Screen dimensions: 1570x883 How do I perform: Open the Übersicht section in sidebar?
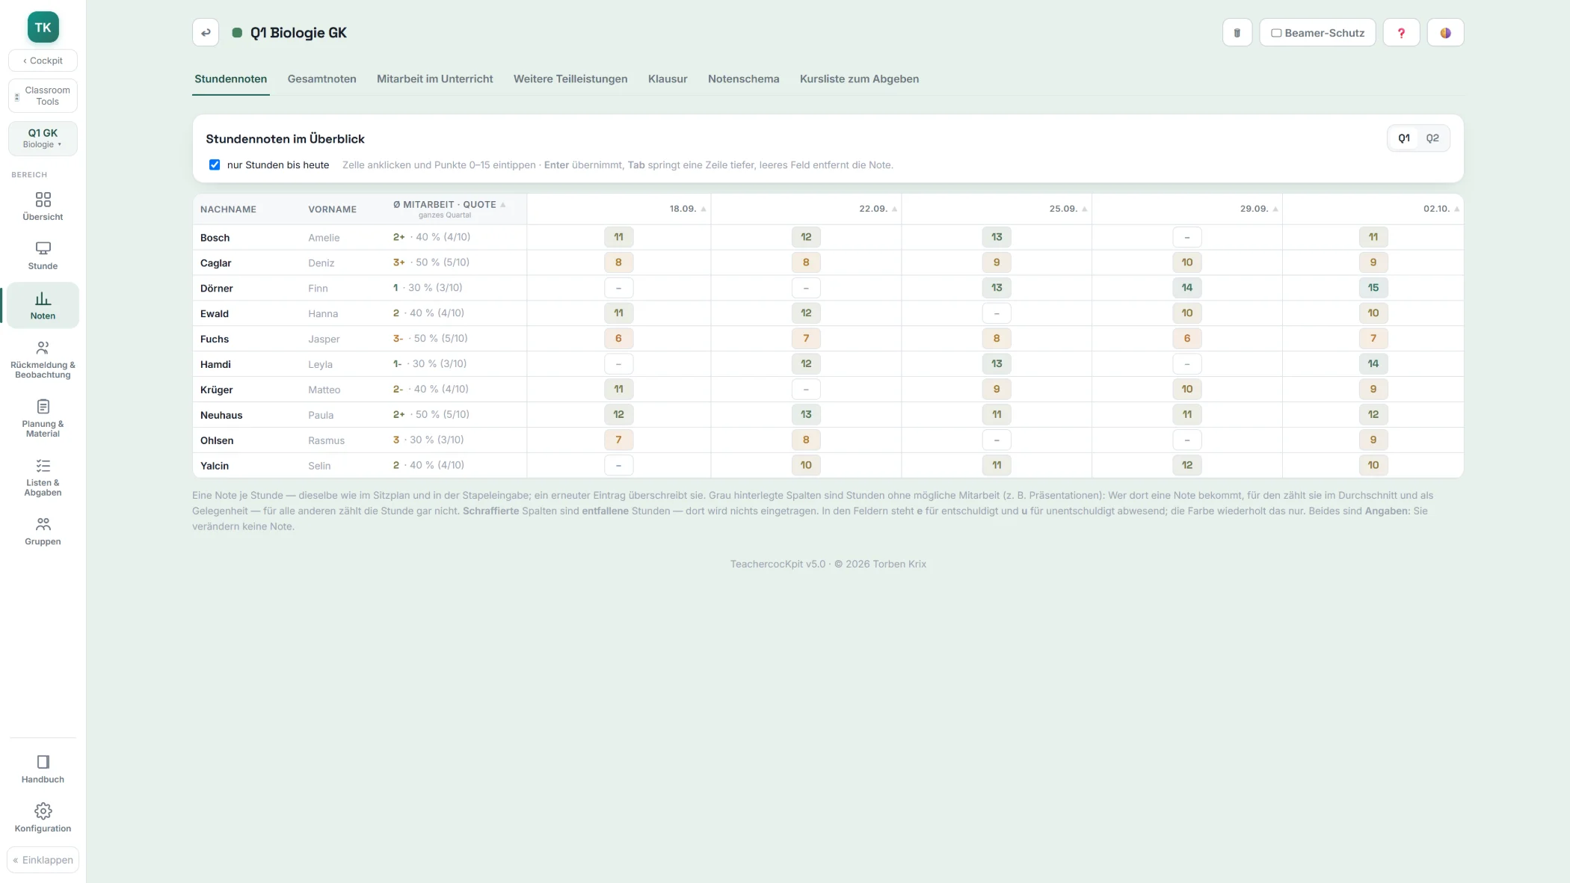coord(43,206)
